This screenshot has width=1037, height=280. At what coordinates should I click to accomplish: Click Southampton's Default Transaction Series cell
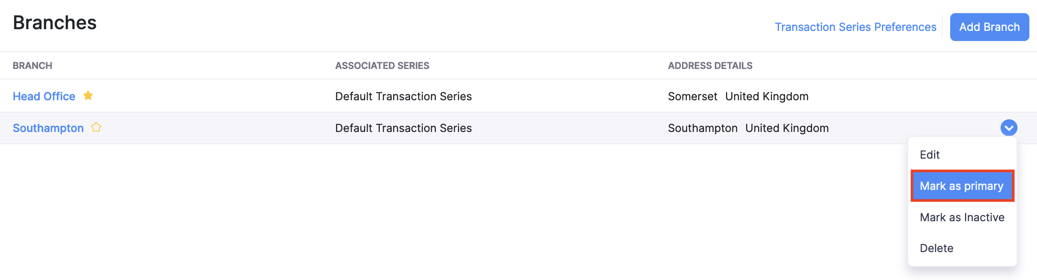[403, 128]
